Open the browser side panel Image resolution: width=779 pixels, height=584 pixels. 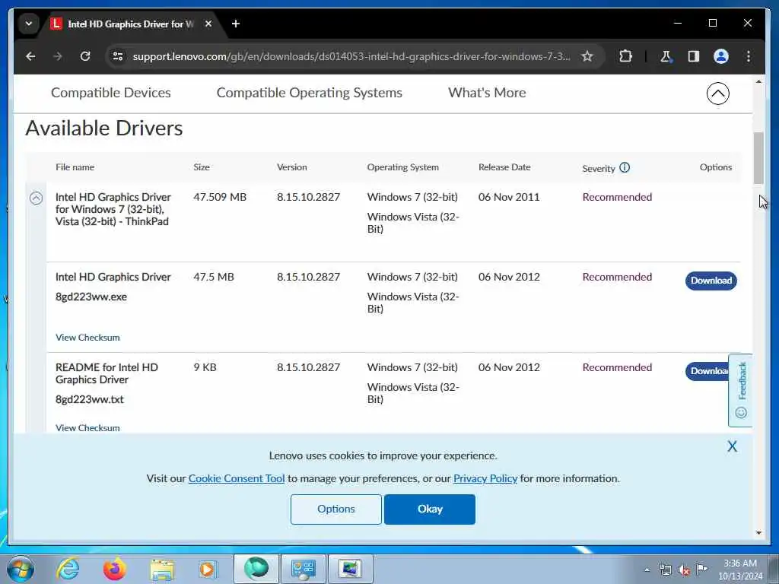pos(694,56)
